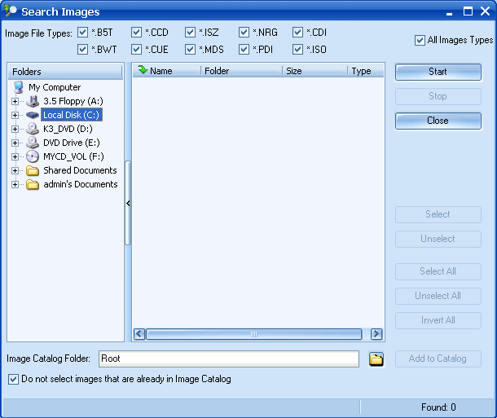Viewport: 497px width, 418px height.
Task: Uncheck the *.ISO file type
Action: tap(298, 50)
